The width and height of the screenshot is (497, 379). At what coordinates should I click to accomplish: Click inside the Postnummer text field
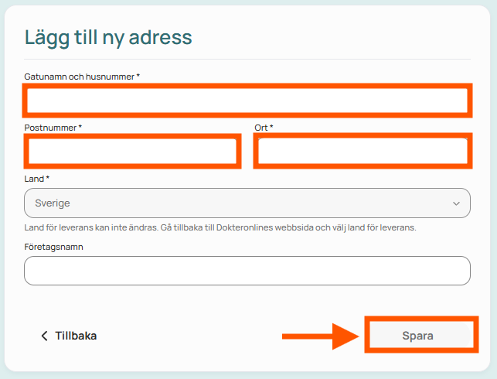point(132,152)
